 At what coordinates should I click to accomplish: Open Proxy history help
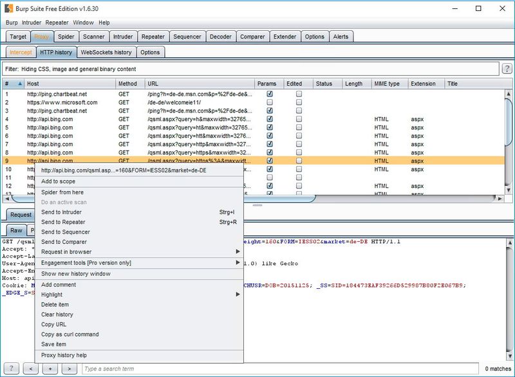tap(139, 355)
